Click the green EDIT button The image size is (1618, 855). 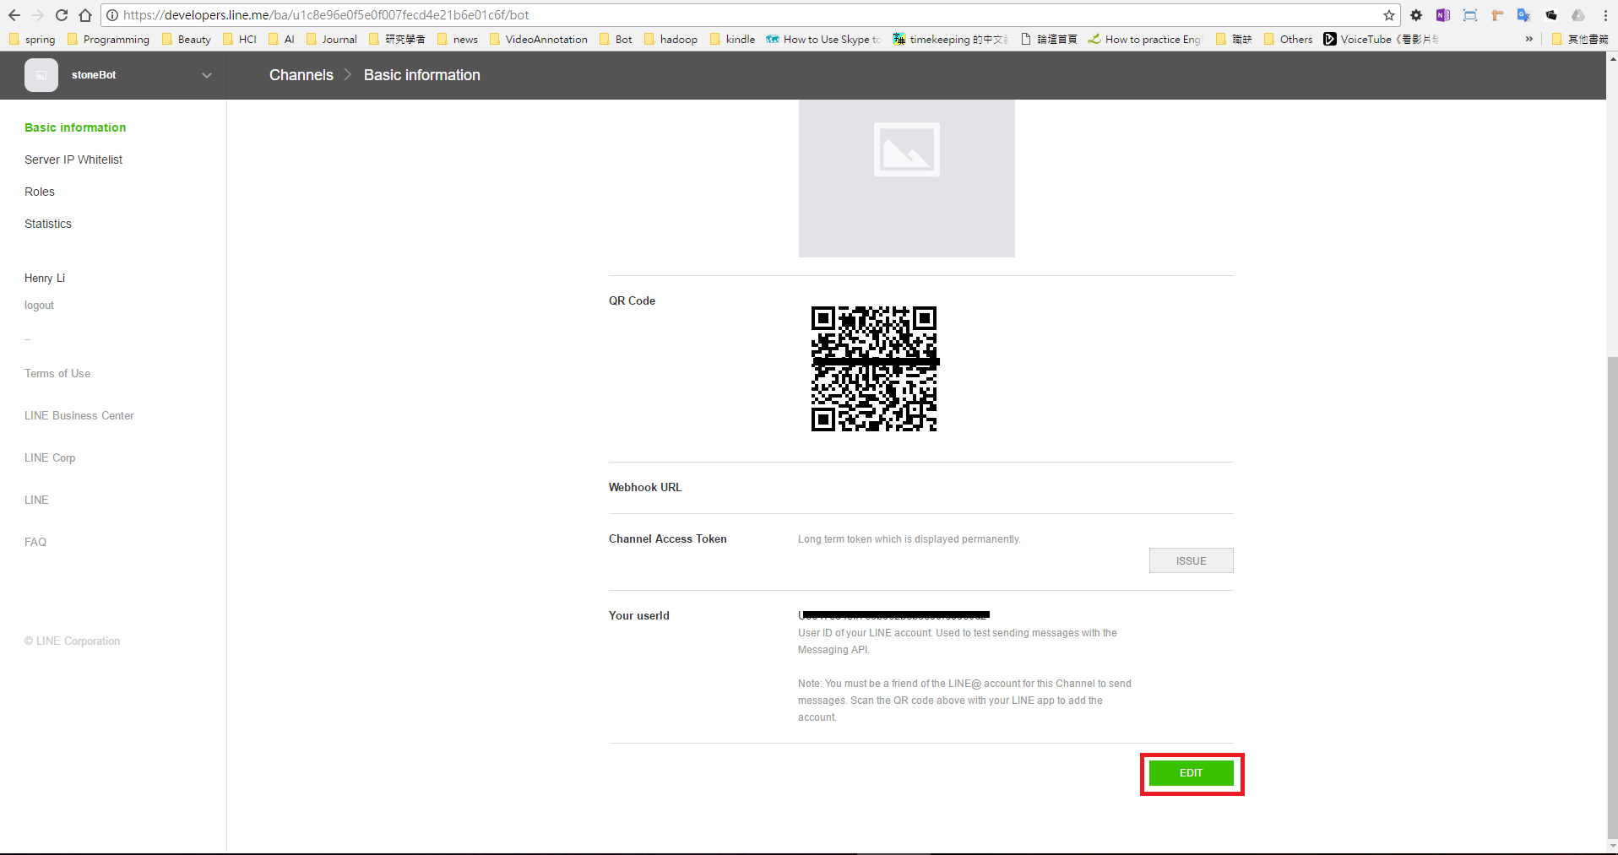1191,773
